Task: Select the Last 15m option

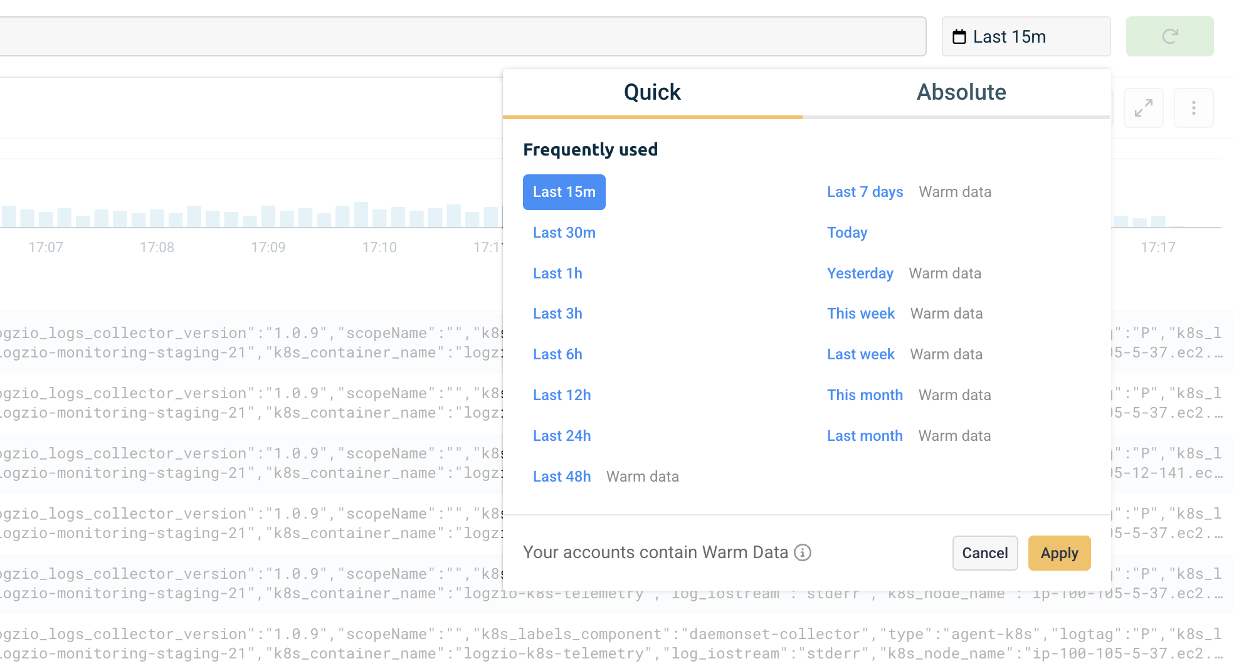Action: [x=564, y=192]
